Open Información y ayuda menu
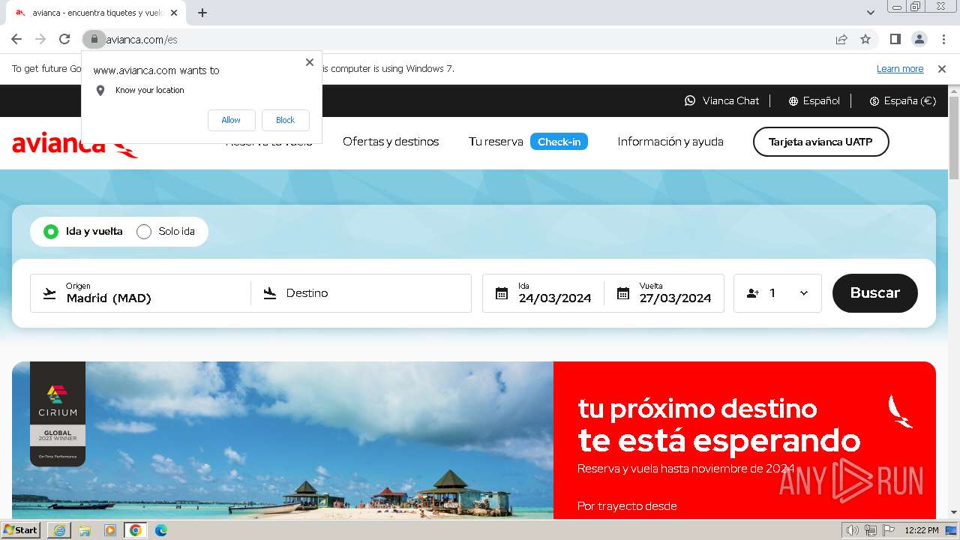 tap(670, 142)
